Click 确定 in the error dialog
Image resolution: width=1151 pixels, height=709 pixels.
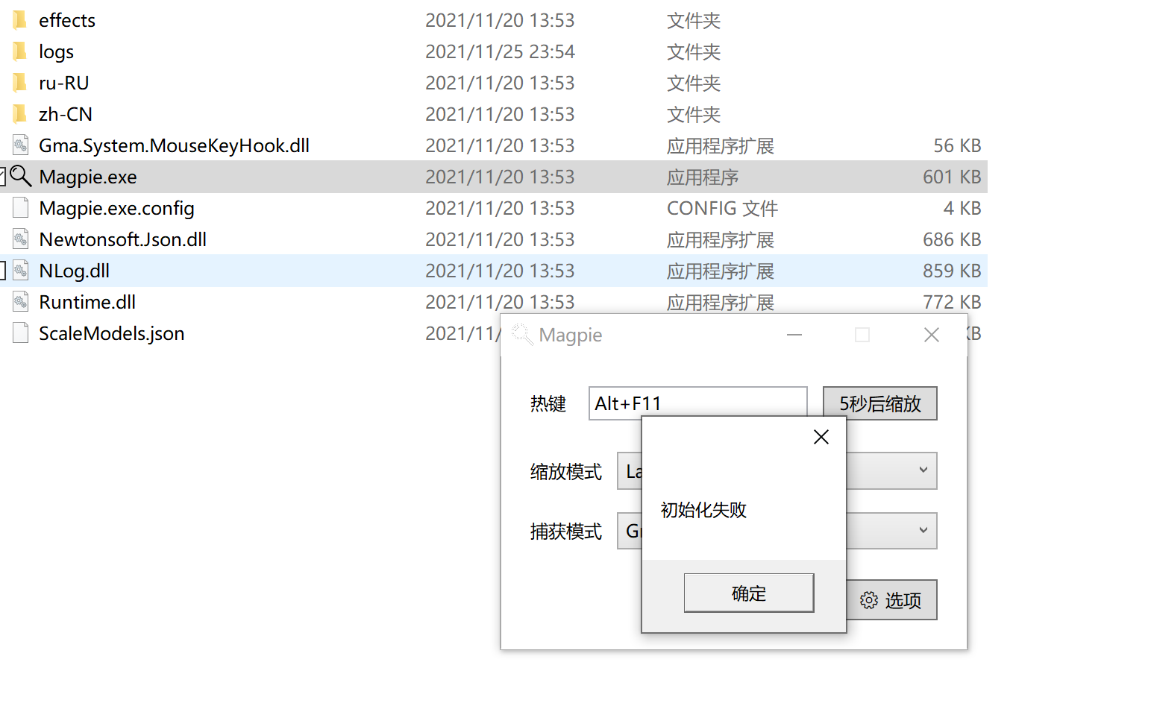tap(749, 593)
